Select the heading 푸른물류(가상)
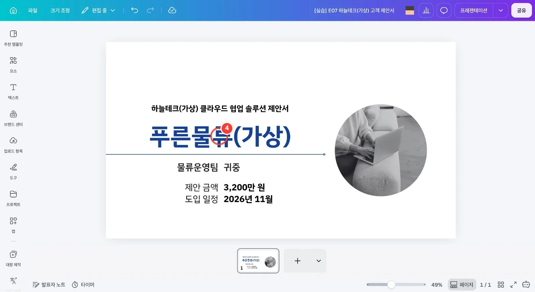Image resolution: width=535 pixels, height=292 pixels. tap(220, 136)
